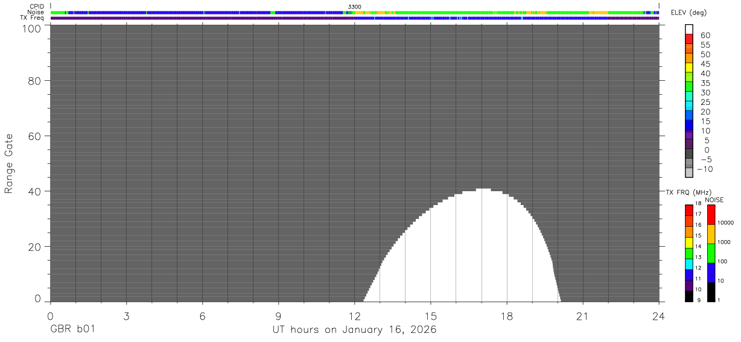741x342 pixels.
Task: Click the CPID label at top
Action: click(37, 7)
